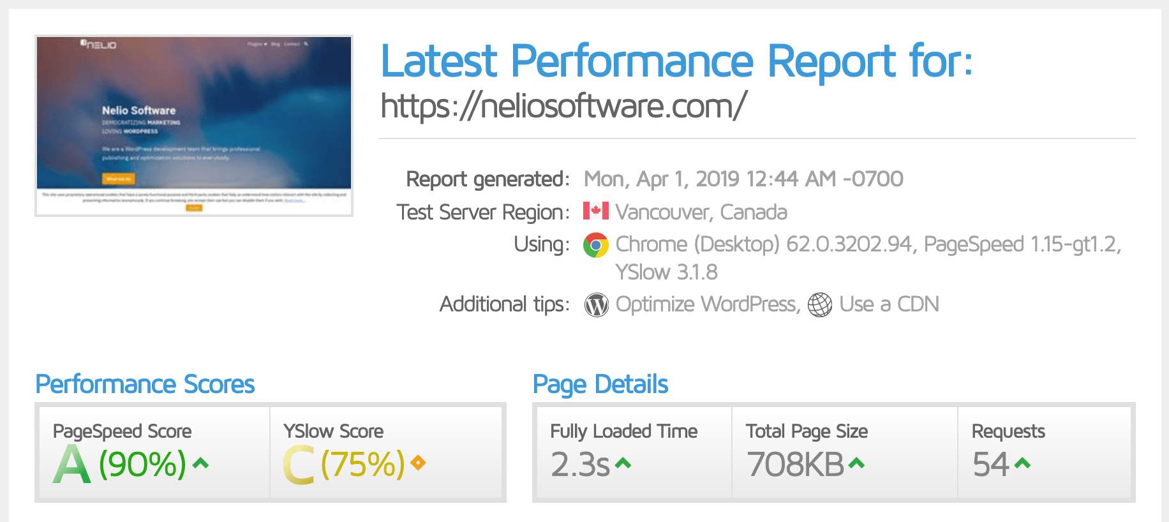The image size is (1169, 522).
Task: Click the Fully Loaded Time up arrow
Action: [623, 463]
